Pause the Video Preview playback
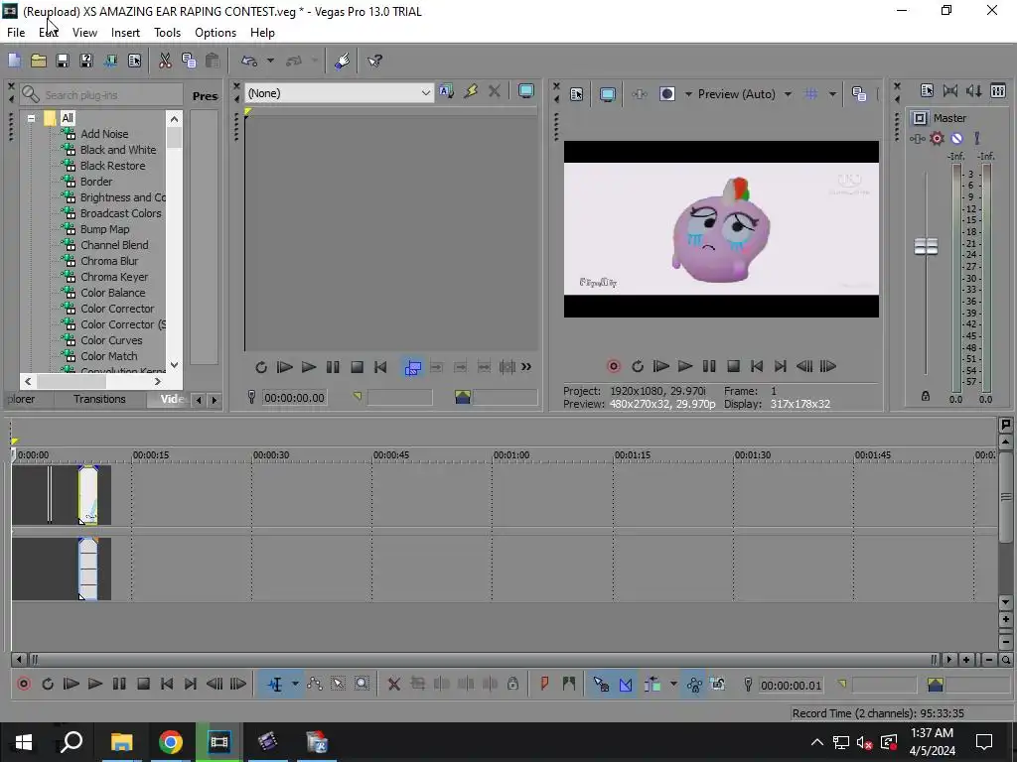This screenshot has width=1017, height=762. coord(709,366)
